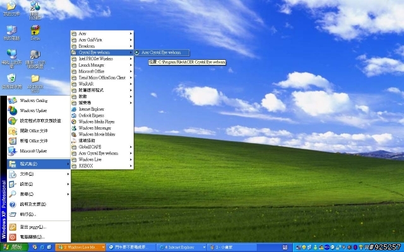Open Help and Support (H)

39,204
